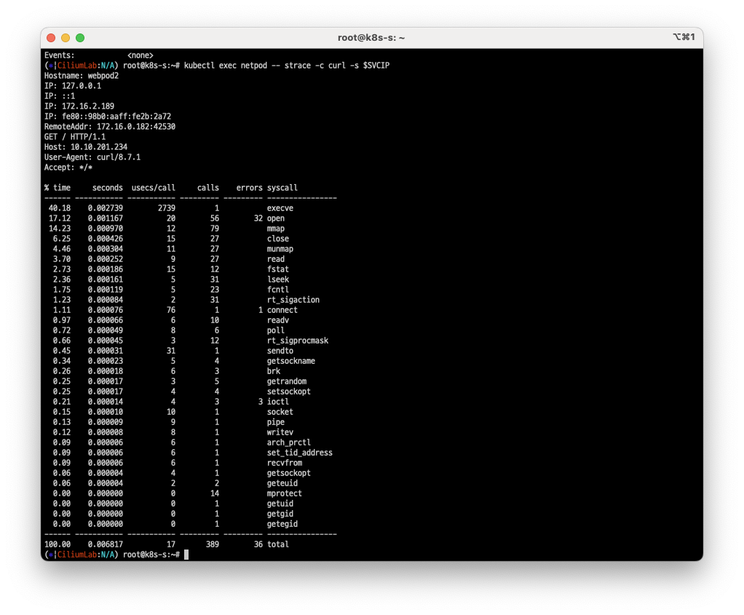This screenshot has width=744, height=615.
Task: Click the getrandom syscall name
Action: (287, 381)
